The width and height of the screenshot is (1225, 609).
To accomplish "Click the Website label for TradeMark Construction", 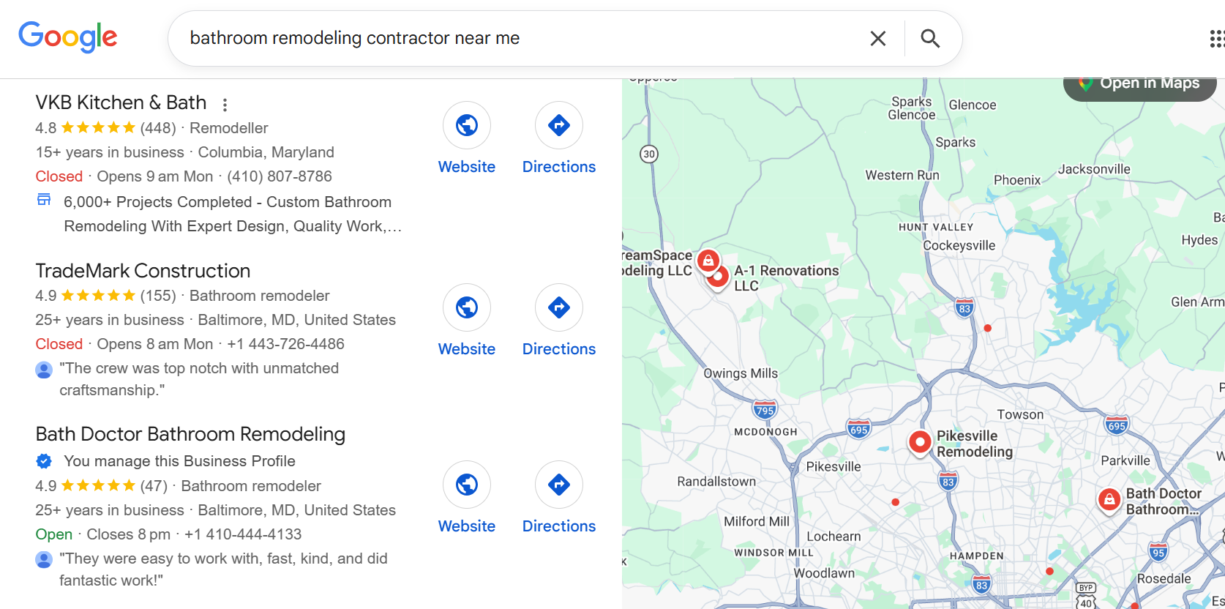I will click(467, 349).
